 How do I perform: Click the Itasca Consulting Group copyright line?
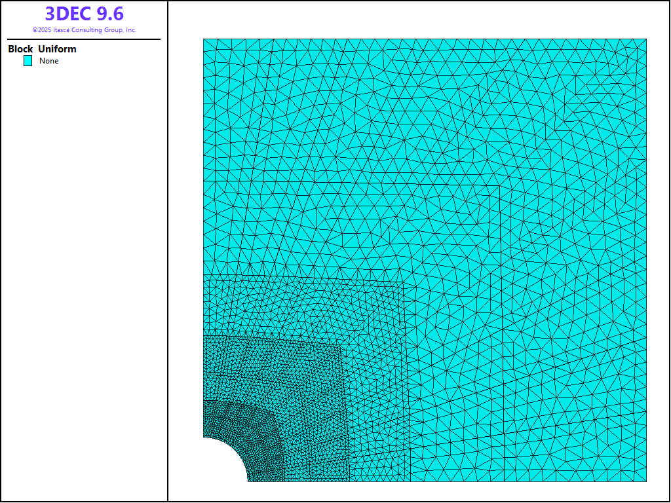coord(84,30)
